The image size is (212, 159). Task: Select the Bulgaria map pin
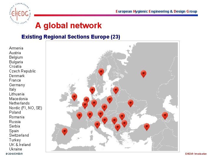124,124
